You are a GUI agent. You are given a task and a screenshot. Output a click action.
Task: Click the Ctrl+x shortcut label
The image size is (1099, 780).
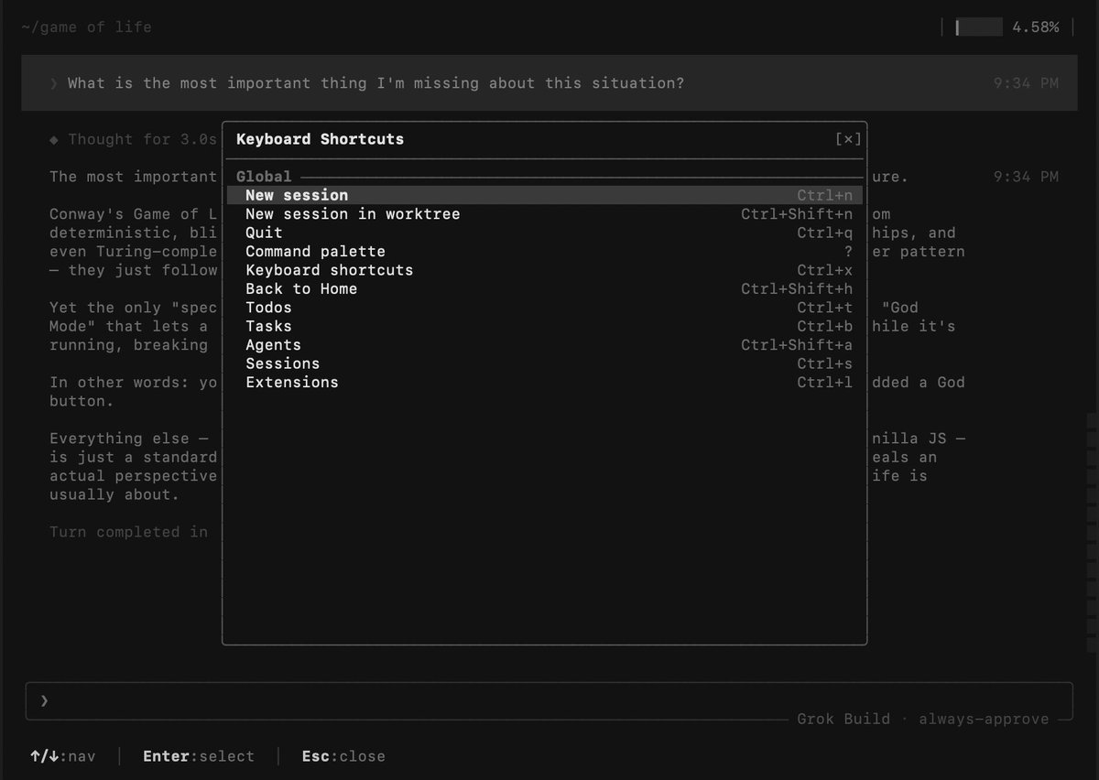824,270
